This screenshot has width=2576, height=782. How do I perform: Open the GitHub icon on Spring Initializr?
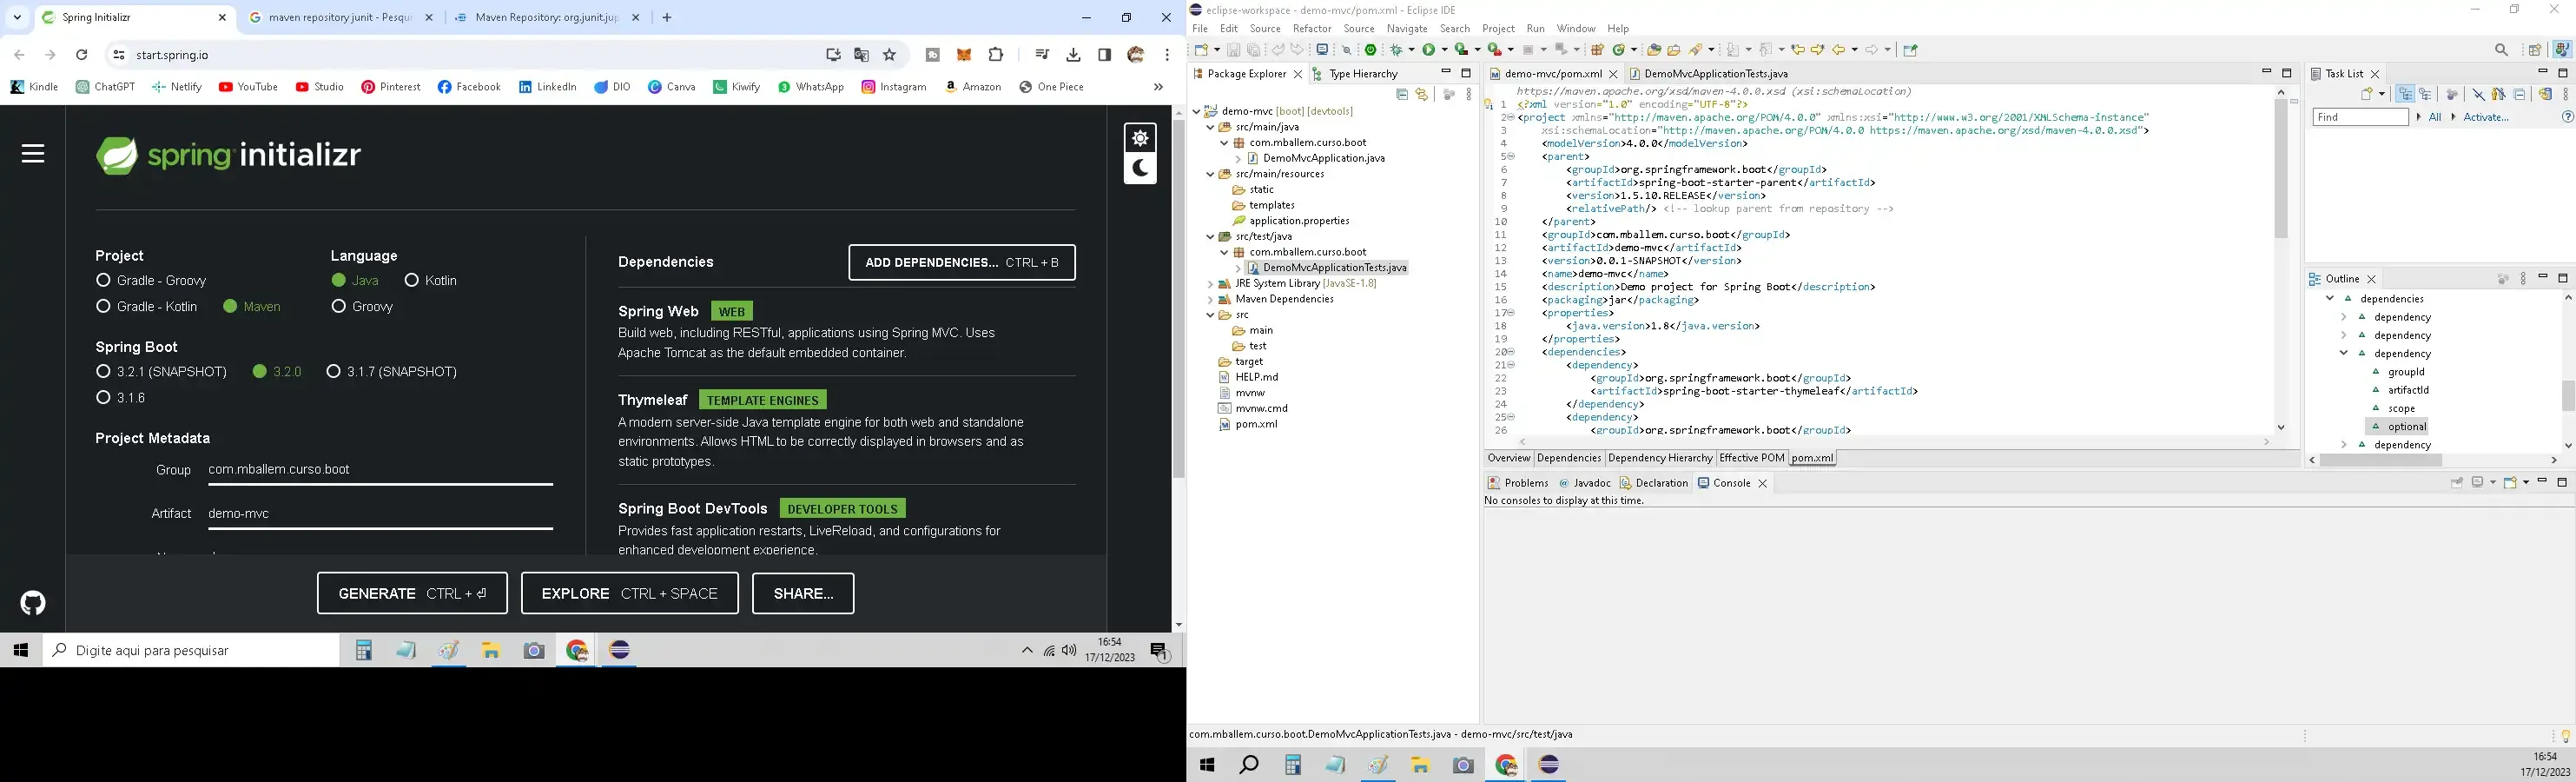point(33,603)
